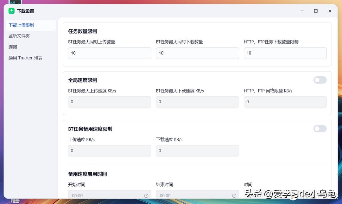Turn on the BT任务备用速度限制 toggle
This screenshot has height=204, width=342.
coord(320,129)
